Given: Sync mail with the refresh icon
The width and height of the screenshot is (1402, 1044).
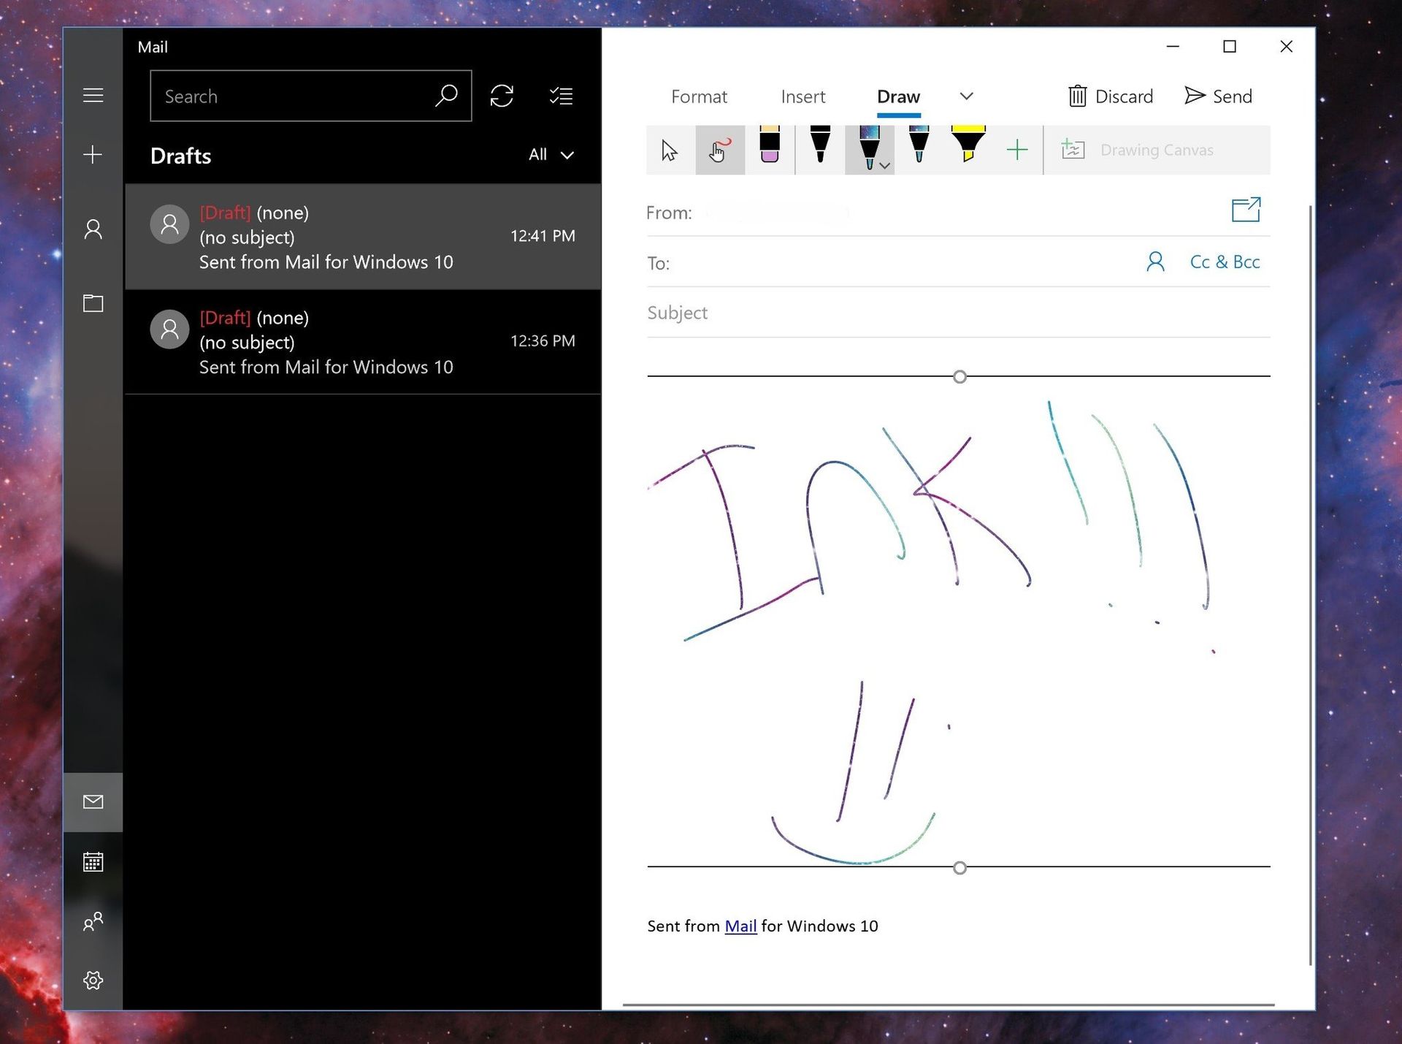Looking at the screenshot, I should (x=502, y=96).
